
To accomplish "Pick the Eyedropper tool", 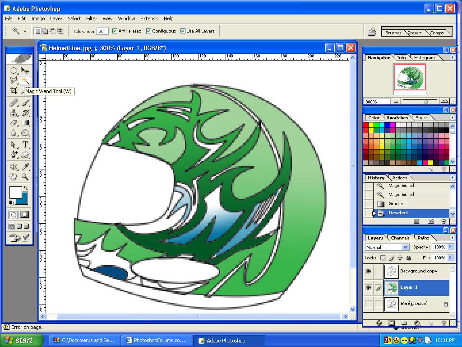I will (25, 167).
